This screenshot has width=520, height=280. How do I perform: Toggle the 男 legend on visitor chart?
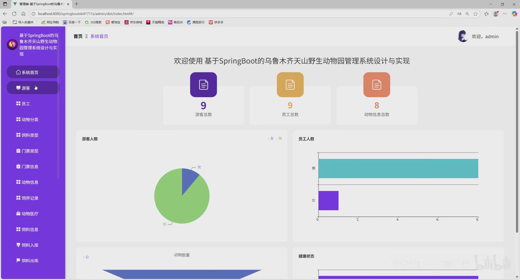click(x=280, y=138)
